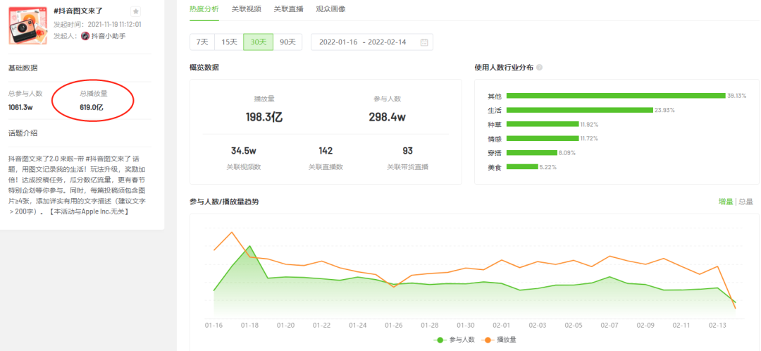This screenshot has height=351, width=761.
Task: Click the 话题介绍 heading
Action: tap(23, 133)
